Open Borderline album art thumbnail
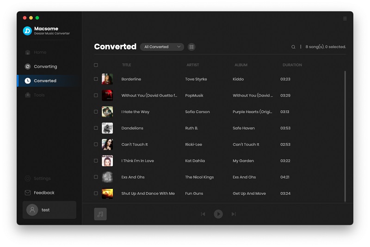 107,79
